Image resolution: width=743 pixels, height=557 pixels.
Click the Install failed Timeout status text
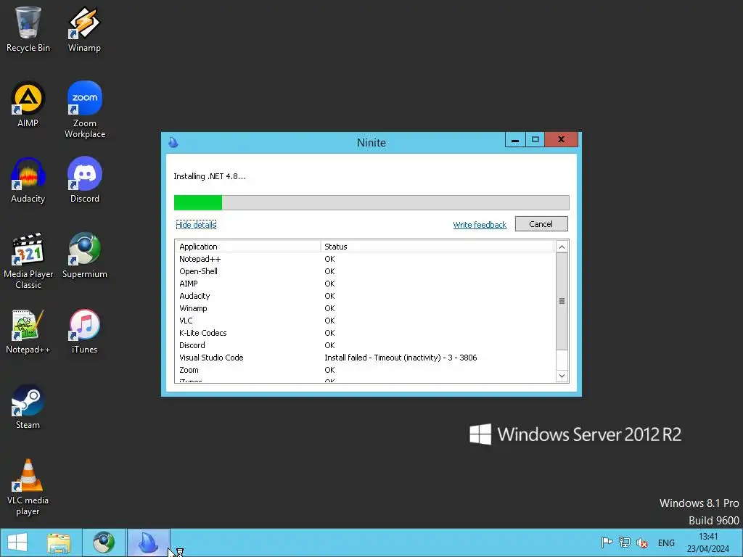tap(401, 358)
